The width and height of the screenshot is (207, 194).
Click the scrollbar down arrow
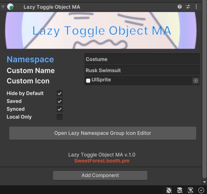pos(205,182)
